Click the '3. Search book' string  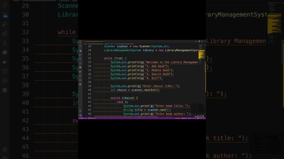point(158,74)
